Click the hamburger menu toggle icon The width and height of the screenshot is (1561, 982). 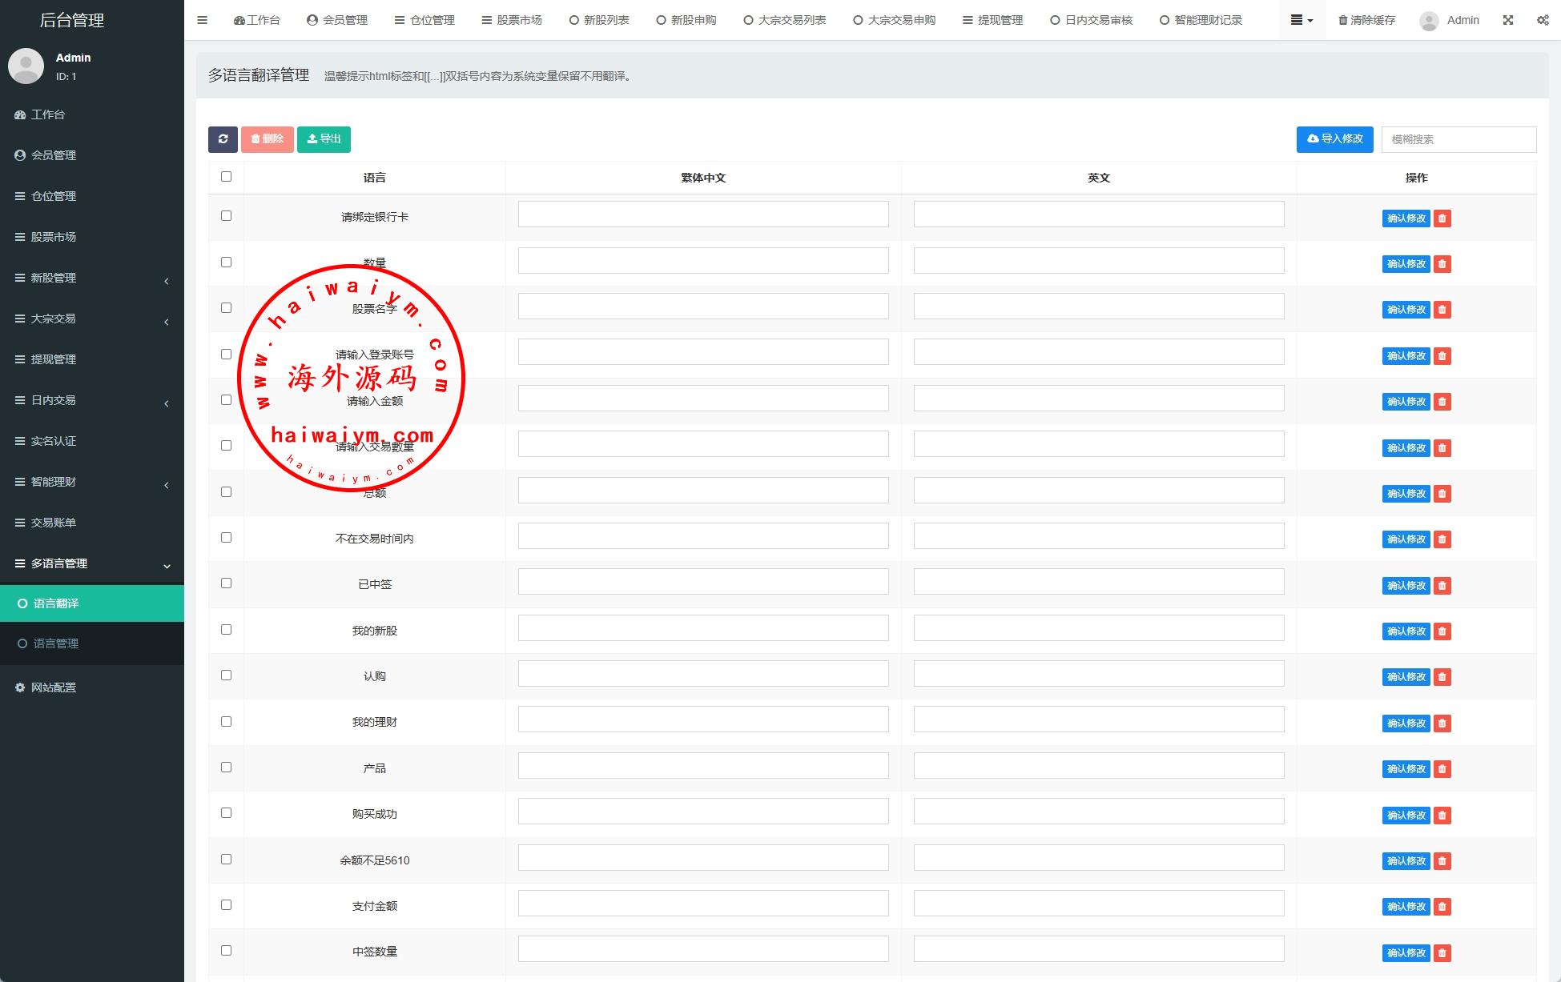[x=202, y=20]
